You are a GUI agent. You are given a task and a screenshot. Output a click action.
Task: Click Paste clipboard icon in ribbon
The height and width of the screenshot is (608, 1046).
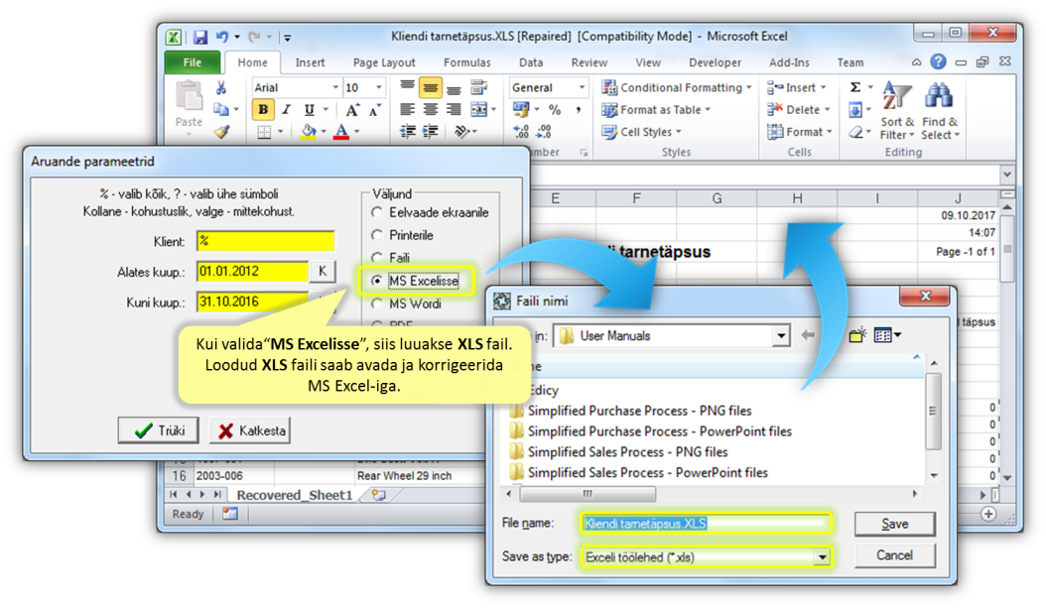[x=189, y=98]
